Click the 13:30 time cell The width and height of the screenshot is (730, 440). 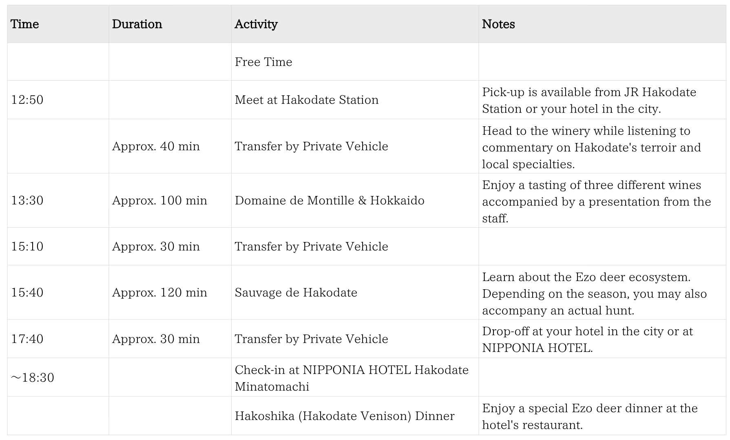[27, 200]
